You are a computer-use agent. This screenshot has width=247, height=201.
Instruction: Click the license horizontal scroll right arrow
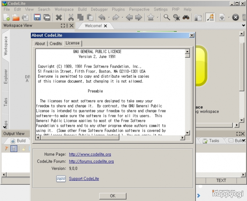coord(182,137)
